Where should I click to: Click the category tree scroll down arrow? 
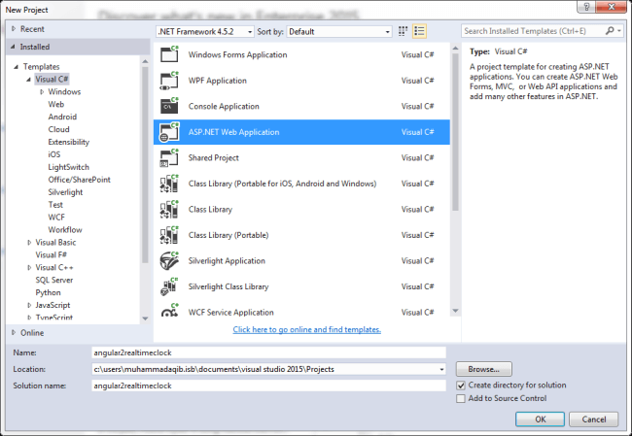pyautogui.click(x=145, y=319)
